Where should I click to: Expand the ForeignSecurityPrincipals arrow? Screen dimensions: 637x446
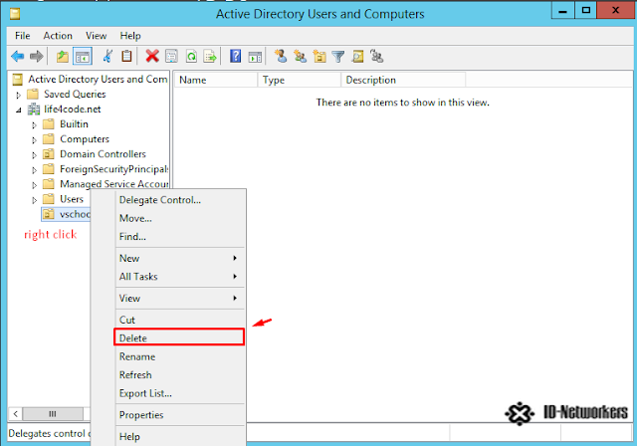pyautogui.click(x=34, y=170)
